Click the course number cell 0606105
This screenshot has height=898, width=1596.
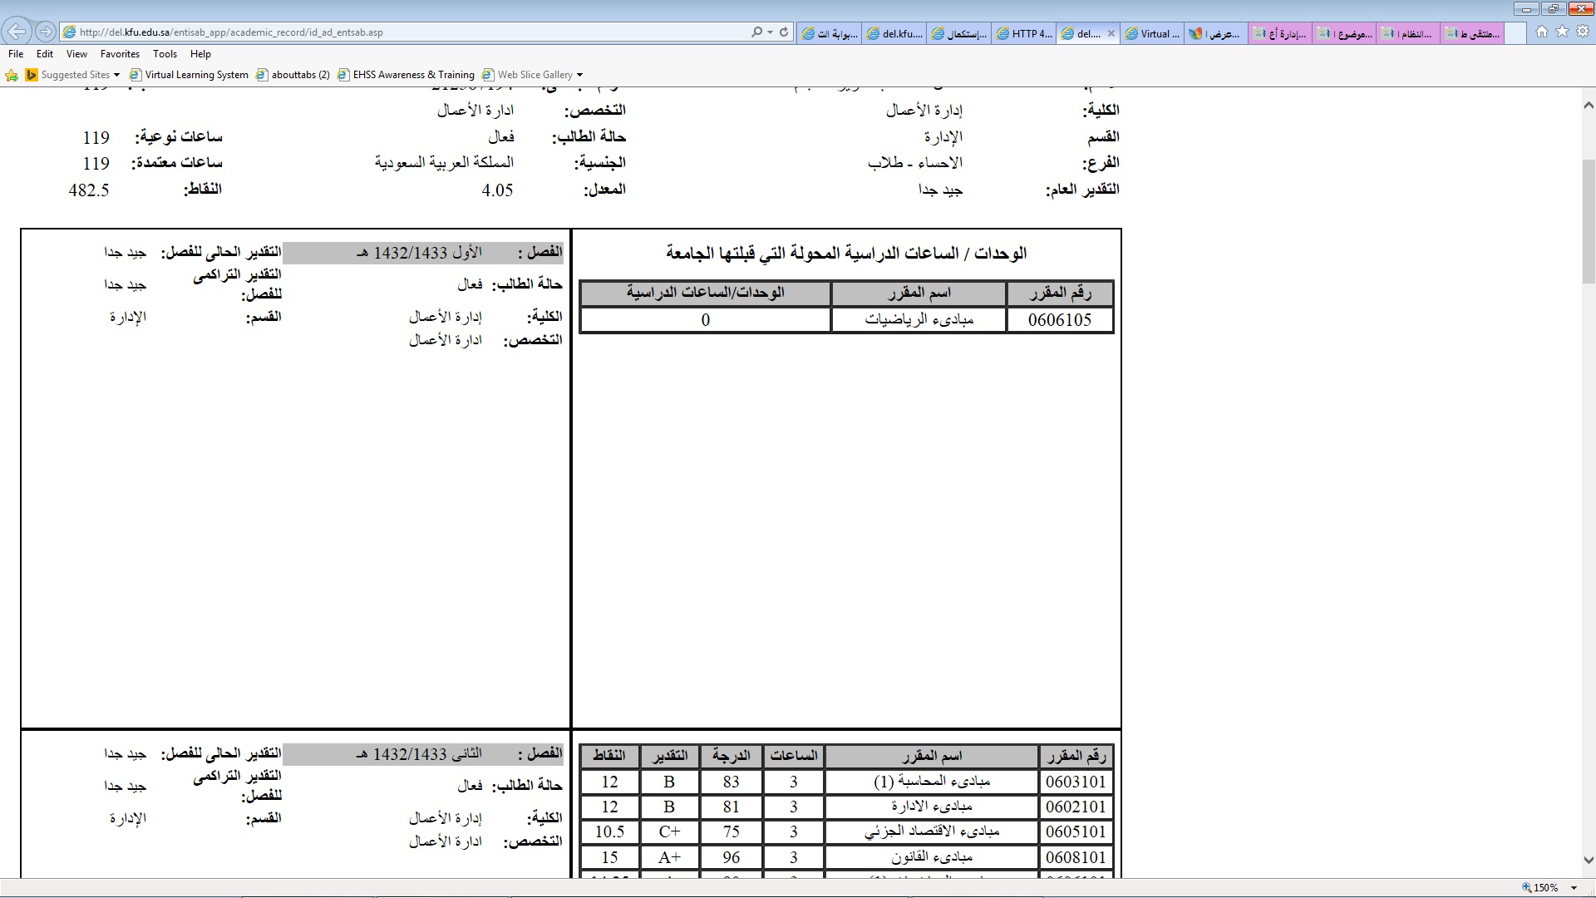1059,320
